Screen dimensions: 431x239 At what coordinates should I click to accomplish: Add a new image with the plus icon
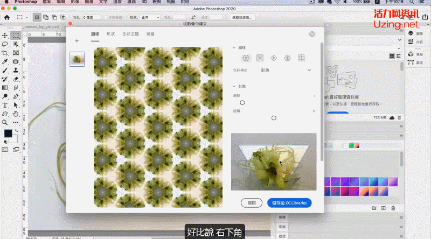(77, 41)
